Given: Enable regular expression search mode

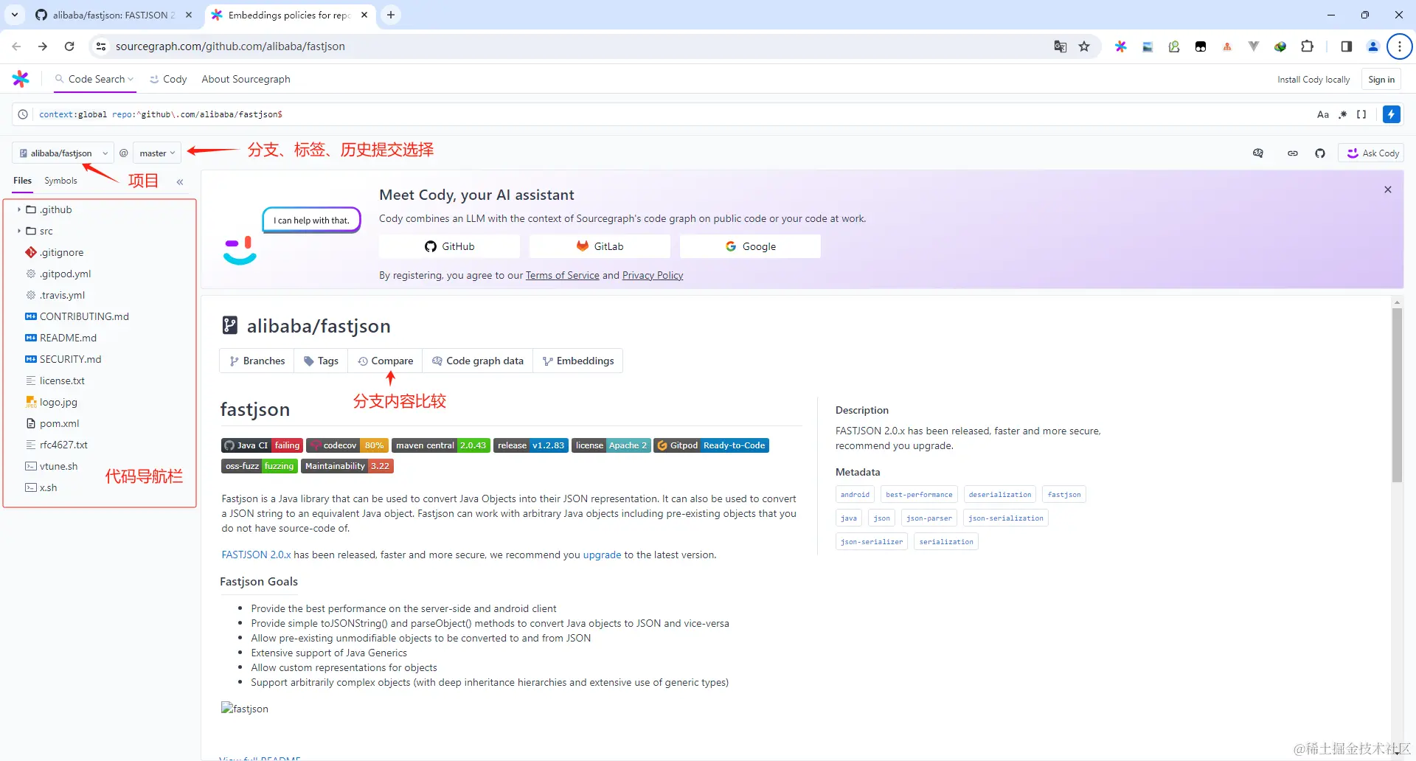Looking at the screenshot, I should 1342,114.
